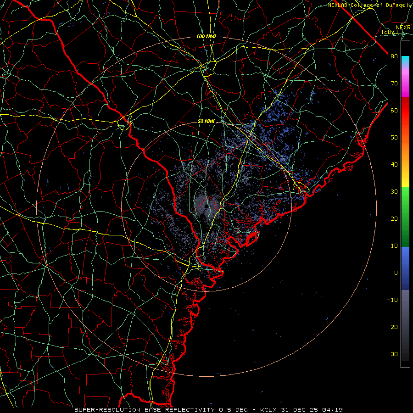Click the 0 value on the dBZ scale
This screenshot has width=413, height=413.
(396, 273)
